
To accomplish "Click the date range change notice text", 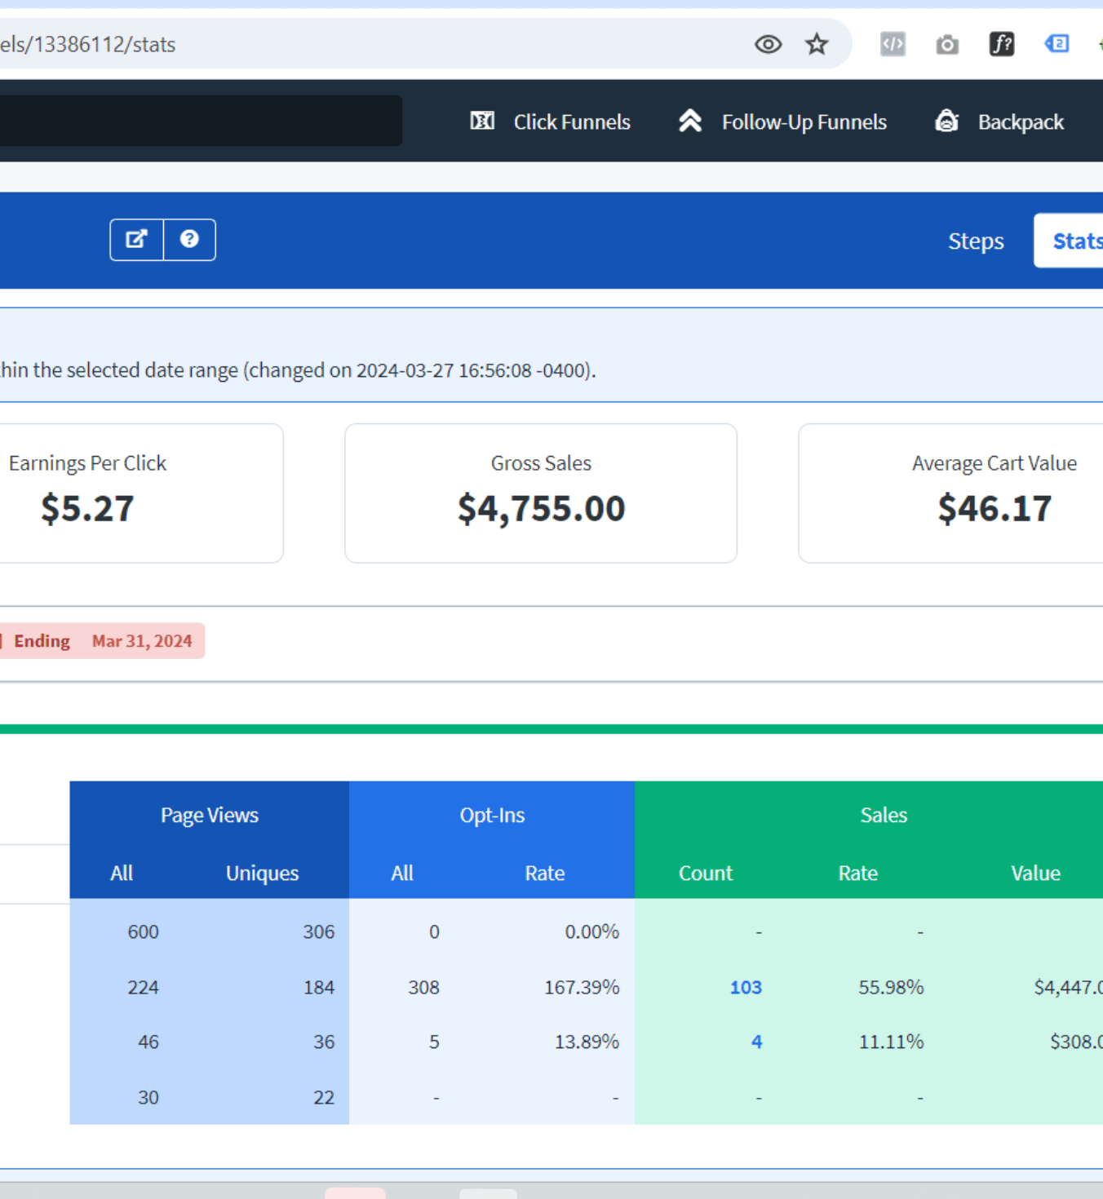I will 298,370.
